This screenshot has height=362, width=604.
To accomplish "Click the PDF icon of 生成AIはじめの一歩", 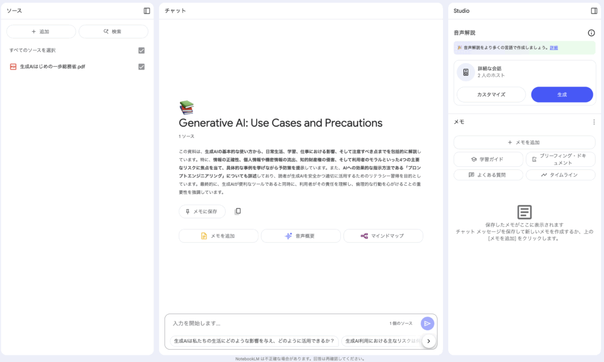I will pos(13,67).
